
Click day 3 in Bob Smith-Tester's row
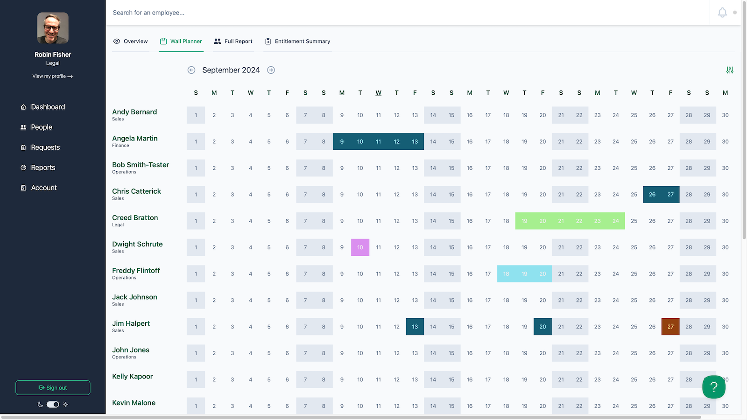coord(233,168)
